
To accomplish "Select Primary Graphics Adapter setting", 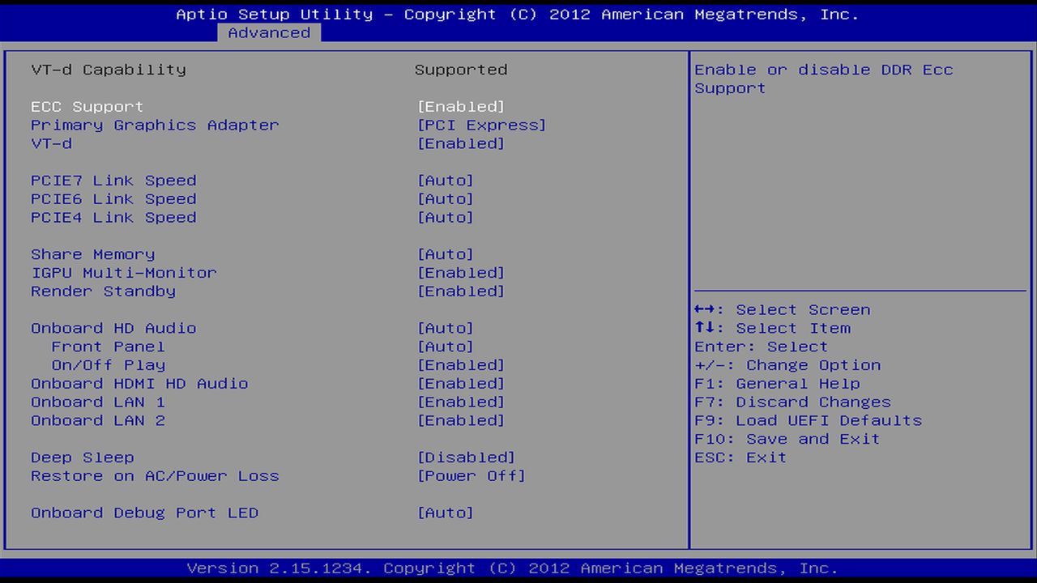I will [x=155, y=125].
